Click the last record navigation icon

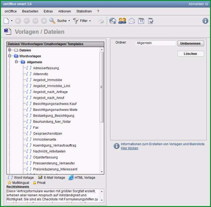pos(44,21)
